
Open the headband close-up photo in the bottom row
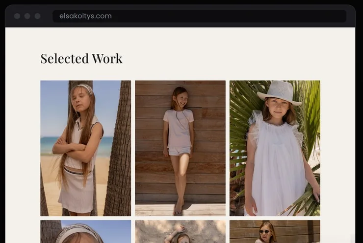tap(86, 231)
